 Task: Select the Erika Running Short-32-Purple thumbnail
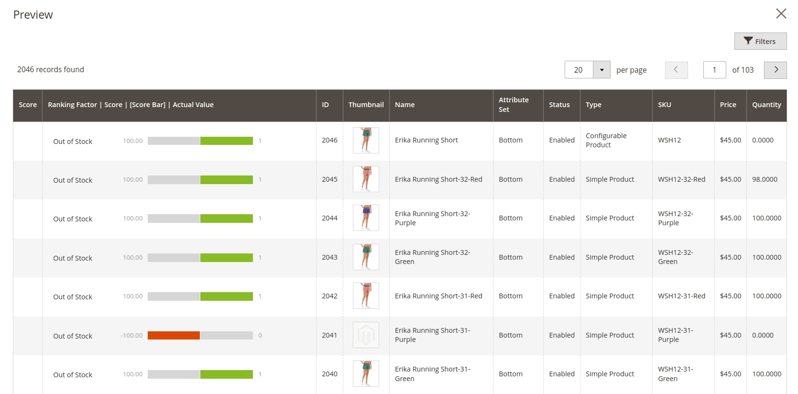pos(366,218)
